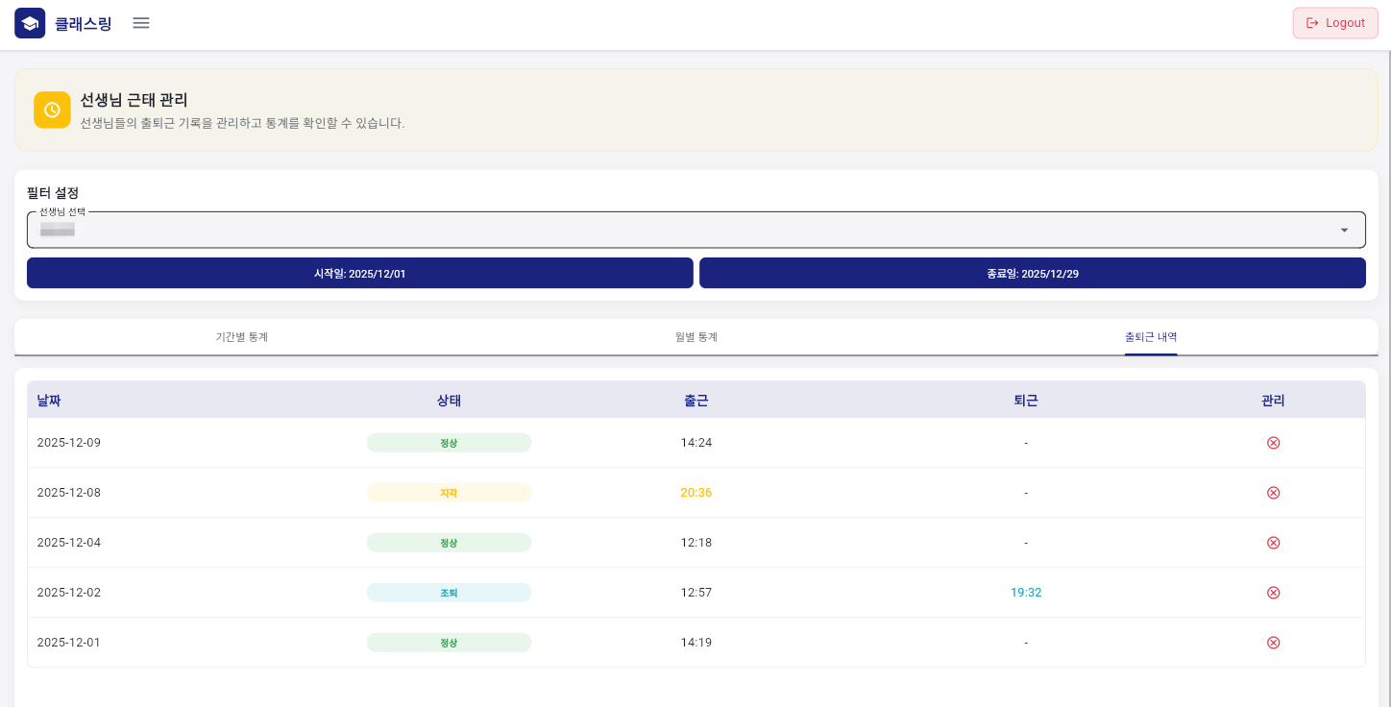The height and width of the screenshot is (707, 1391).
Task: Switch to the 월별 통계 tab
Action: tap(696, 337)
